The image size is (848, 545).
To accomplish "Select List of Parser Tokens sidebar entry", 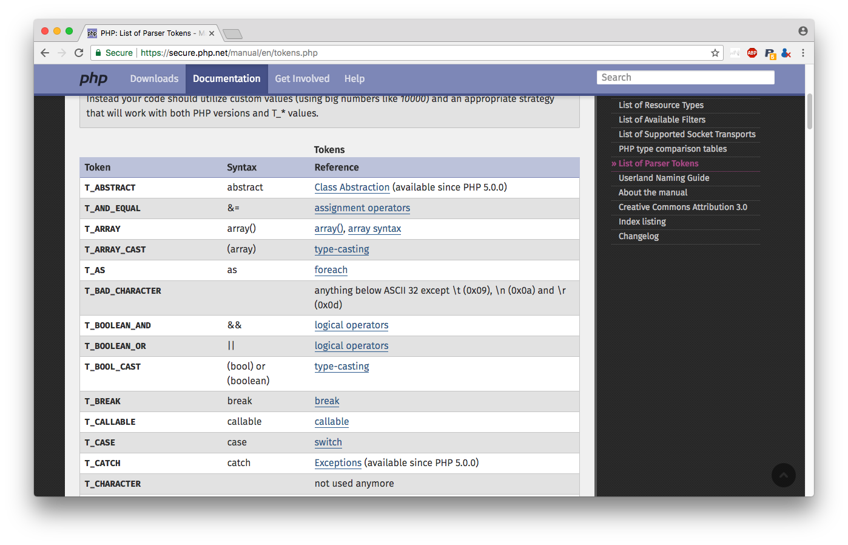I will click(658, 163).
